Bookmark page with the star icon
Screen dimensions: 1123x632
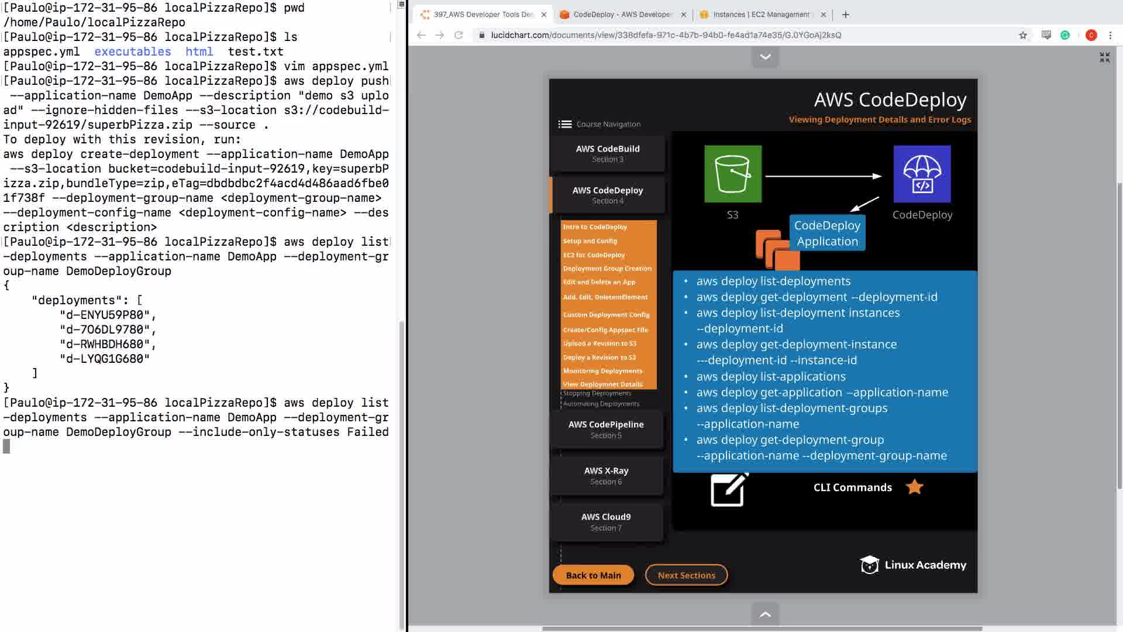click(1022, 35)
